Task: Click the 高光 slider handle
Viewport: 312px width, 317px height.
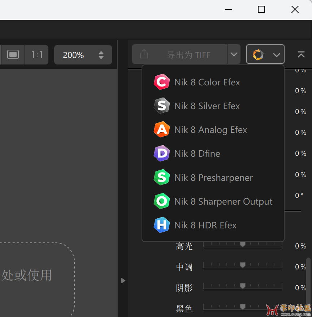Action: [242, 244]
